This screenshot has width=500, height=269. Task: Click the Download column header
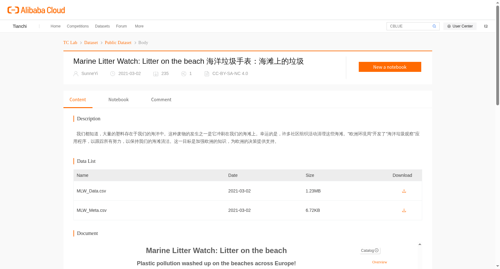tap(402, 175)
